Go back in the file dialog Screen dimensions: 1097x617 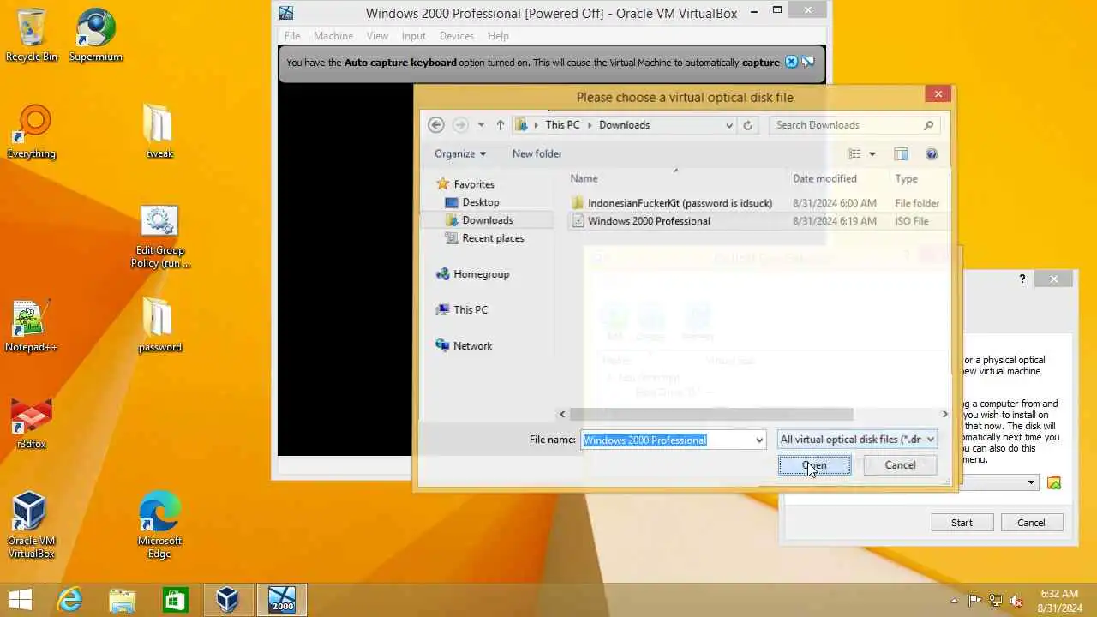tap(435, 125)
